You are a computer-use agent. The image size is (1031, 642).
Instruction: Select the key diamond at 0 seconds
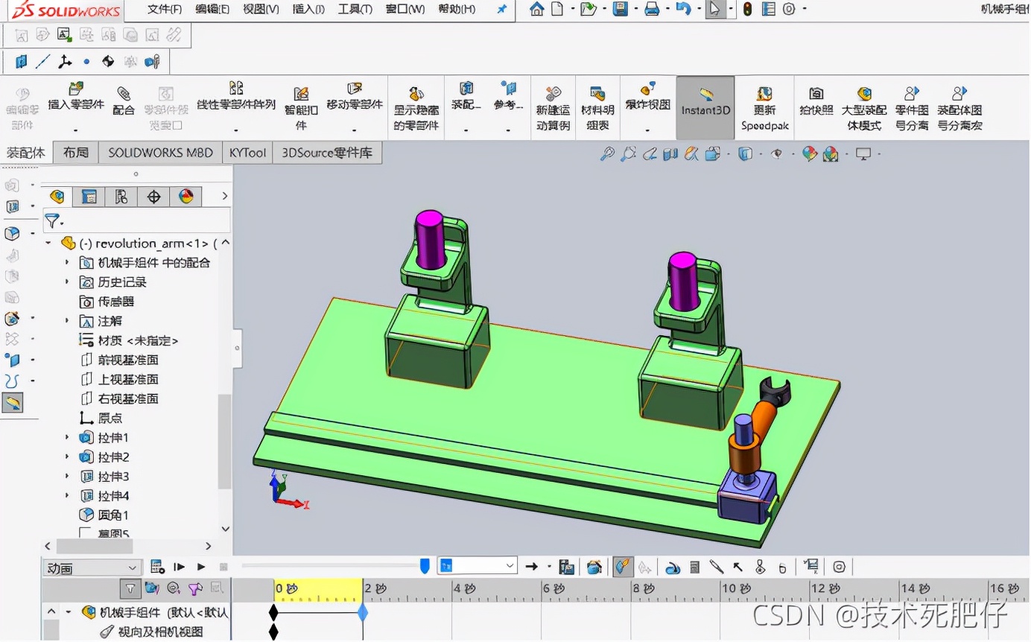[x=273, y=611]
